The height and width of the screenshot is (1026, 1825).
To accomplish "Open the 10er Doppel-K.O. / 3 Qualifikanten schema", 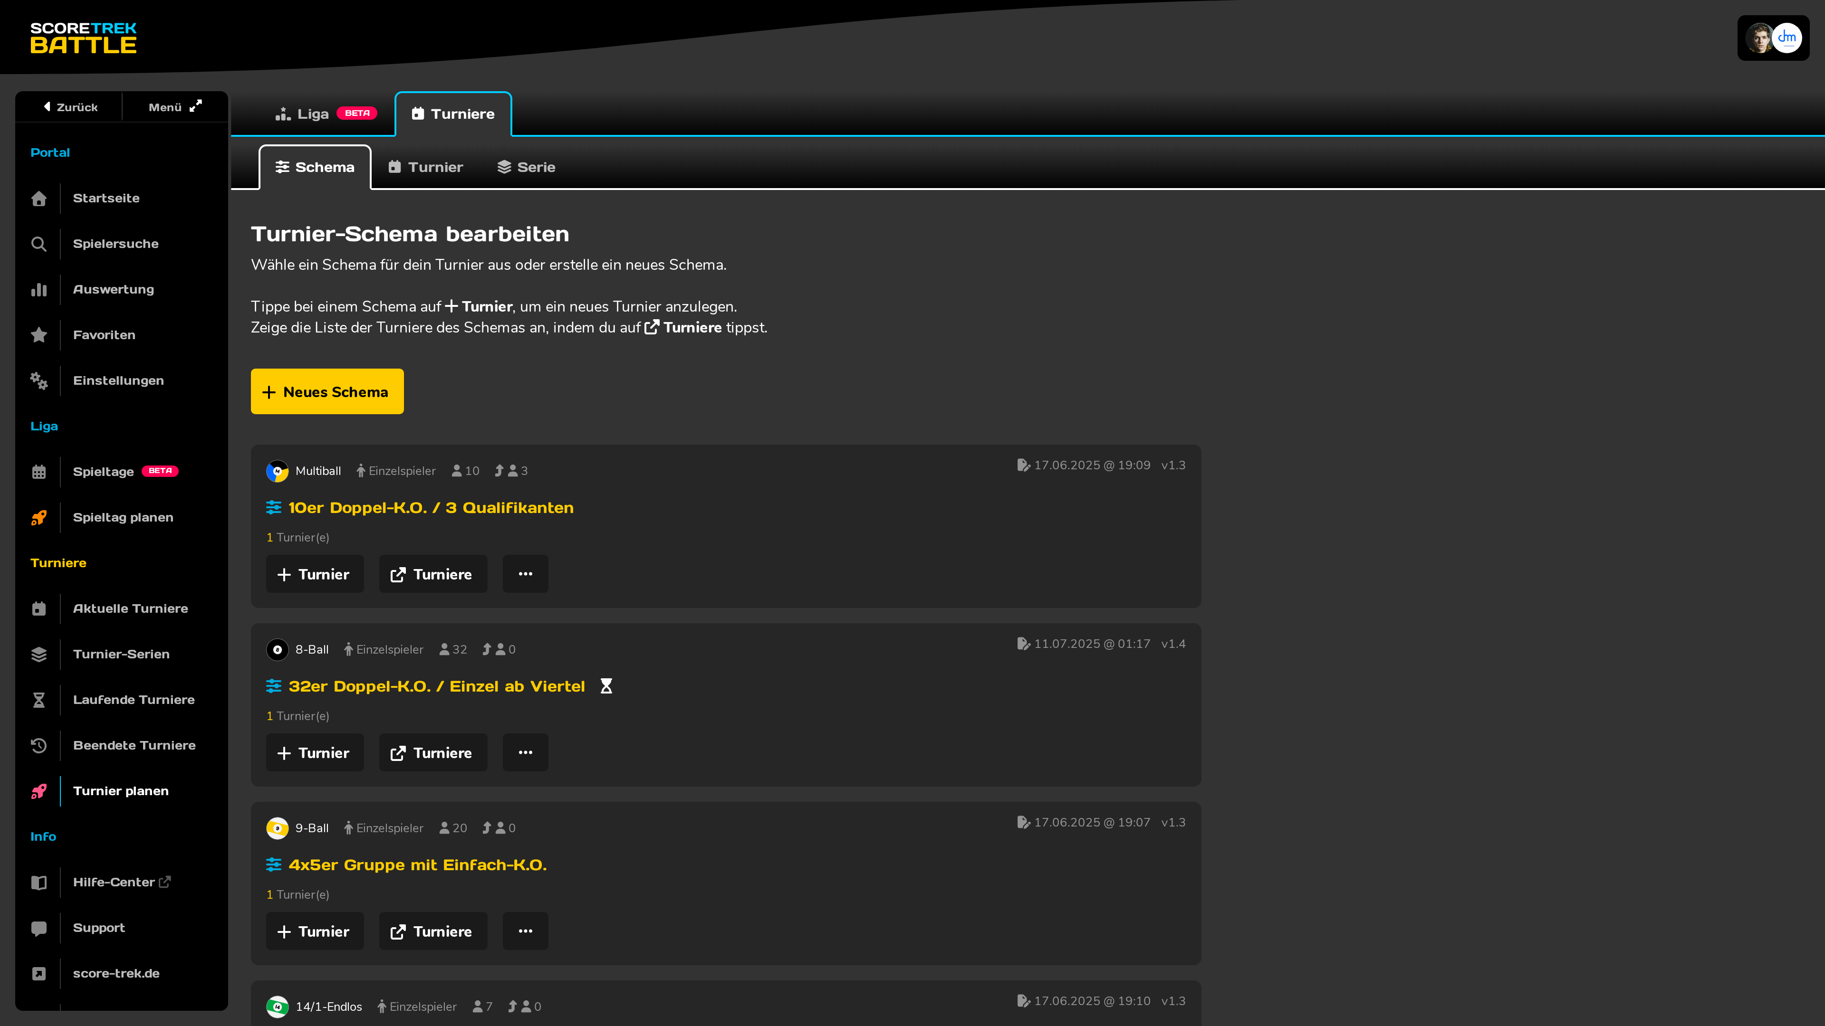I will (x=431, y=508).
